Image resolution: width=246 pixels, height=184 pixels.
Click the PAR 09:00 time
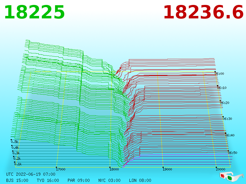pos(79,180)
